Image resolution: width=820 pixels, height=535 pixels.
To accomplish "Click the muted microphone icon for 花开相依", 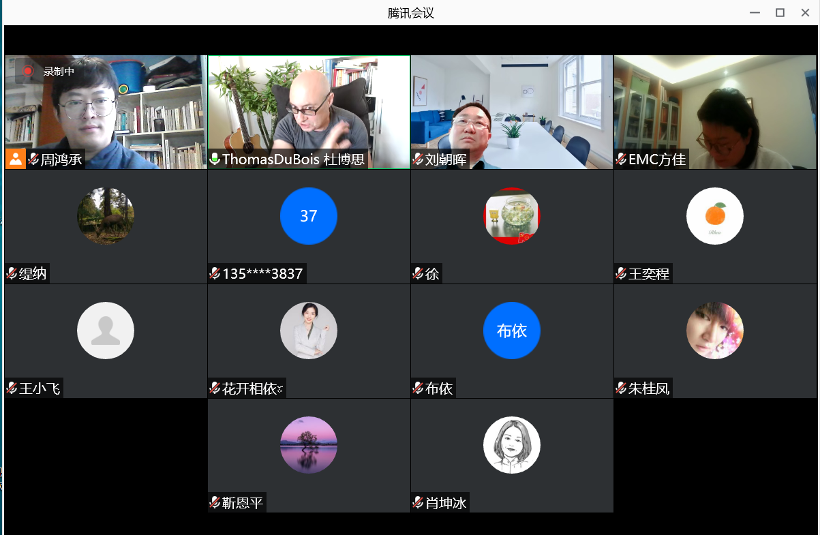I will click(x=215, y=388).
